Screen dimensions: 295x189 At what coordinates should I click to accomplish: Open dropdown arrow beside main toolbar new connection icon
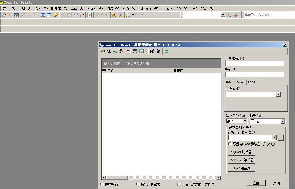(x=133, y=15)
